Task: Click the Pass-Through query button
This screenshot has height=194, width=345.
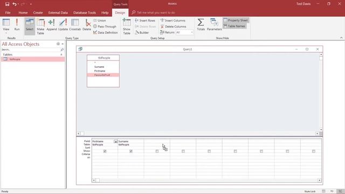Action: (105, 26)
